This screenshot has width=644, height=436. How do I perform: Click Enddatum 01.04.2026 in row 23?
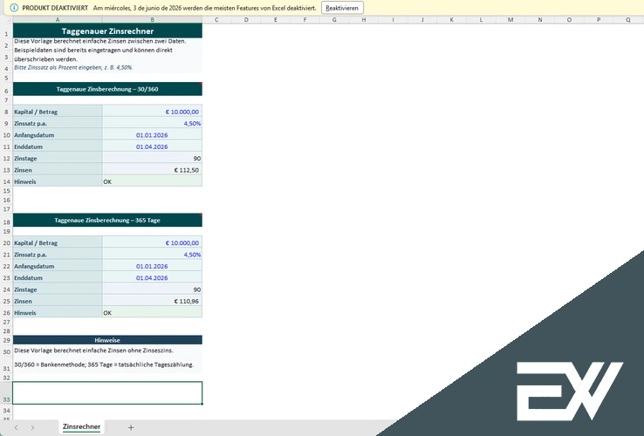pos(152,277)
